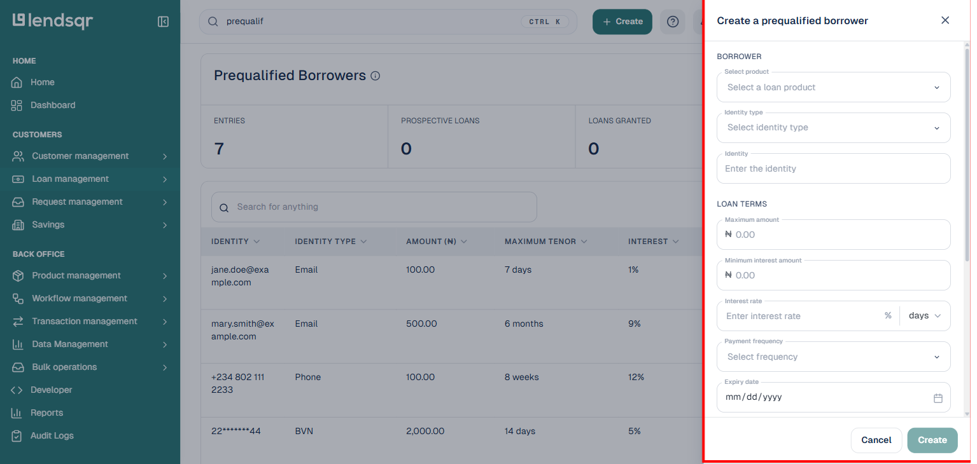Open the Payment frequency dropdown

tap(834, 357)
